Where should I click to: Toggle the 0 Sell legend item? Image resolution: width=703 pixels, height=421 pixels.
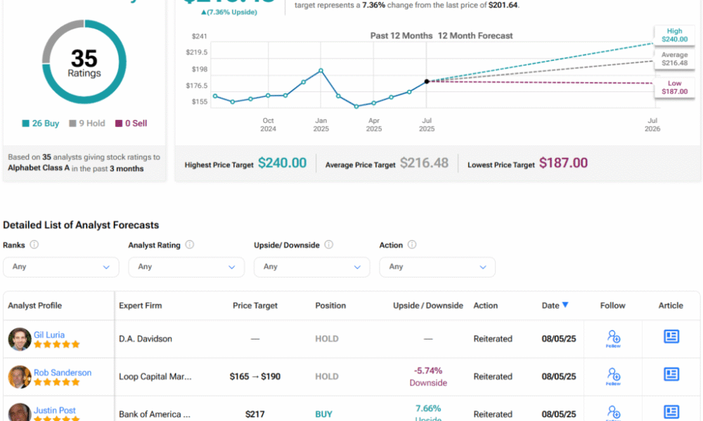[x=131, y=123]
